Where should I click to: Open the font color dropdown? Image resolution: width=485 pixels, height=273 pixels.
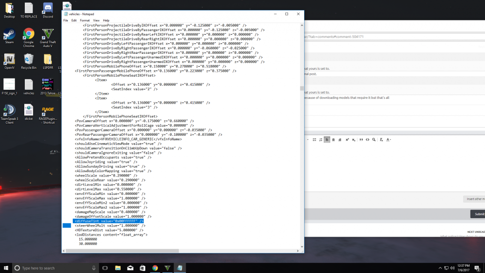pyautogui.click(x=388, y=140)
